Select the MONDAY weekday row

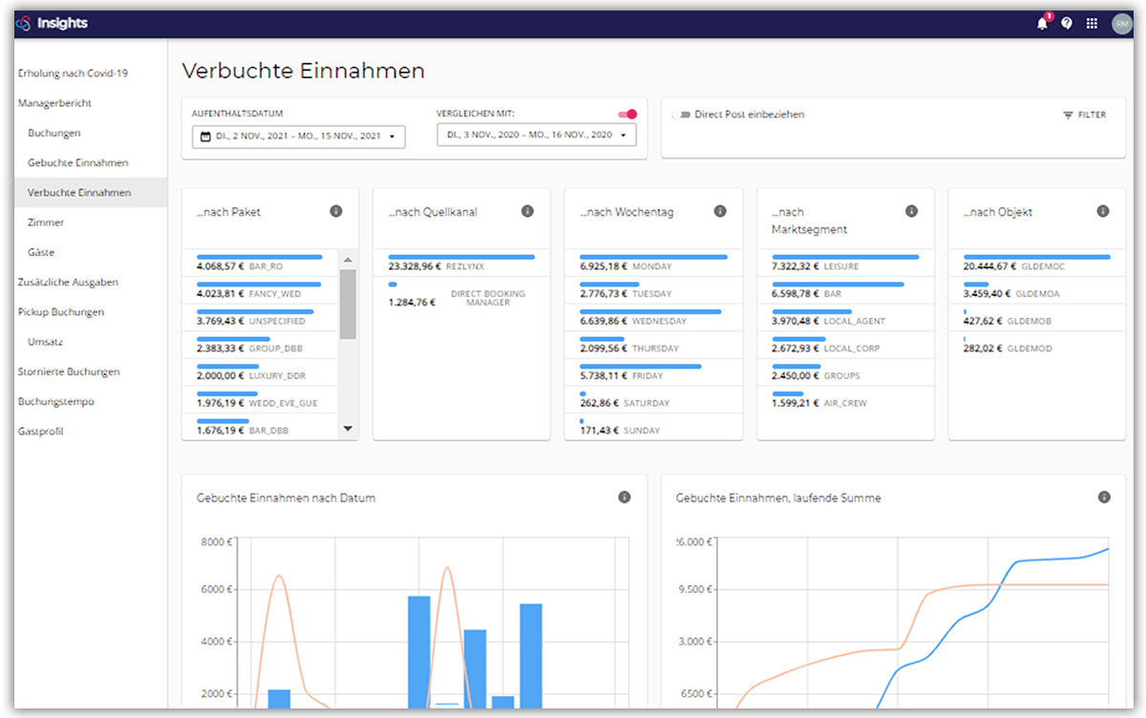click(x=653, y=264)
